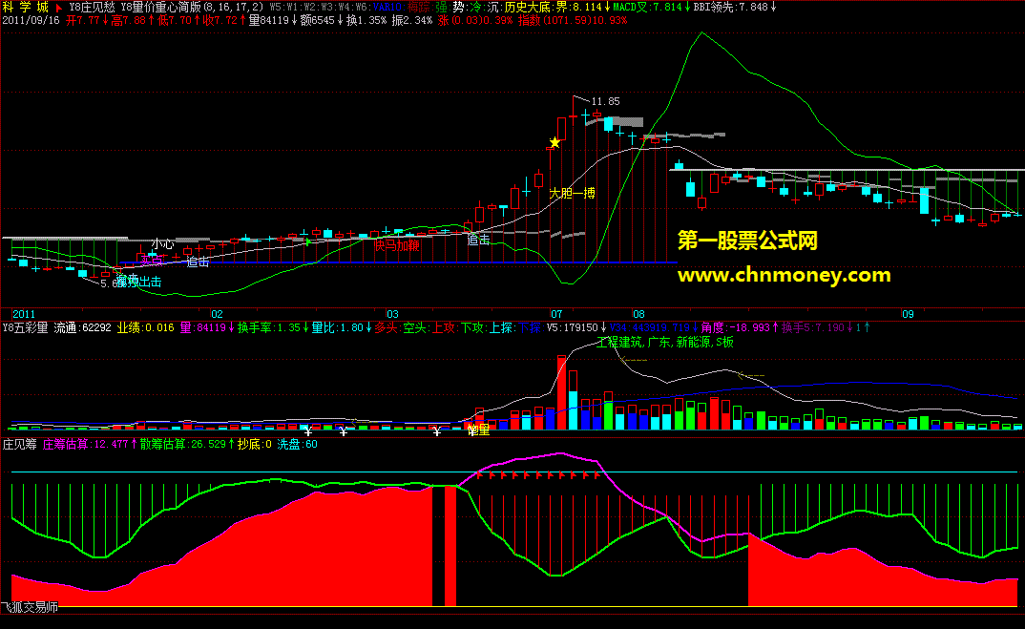Select the stock name 科学城
The height and width of the screenshot is (629, 1025).
click(x=26, y=8)
